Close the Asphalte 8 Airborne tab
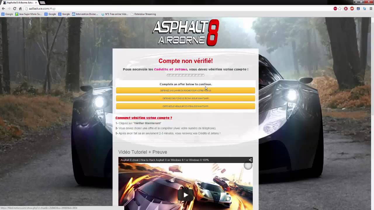This screenshot has height=210, width=374. pos(36,3)
